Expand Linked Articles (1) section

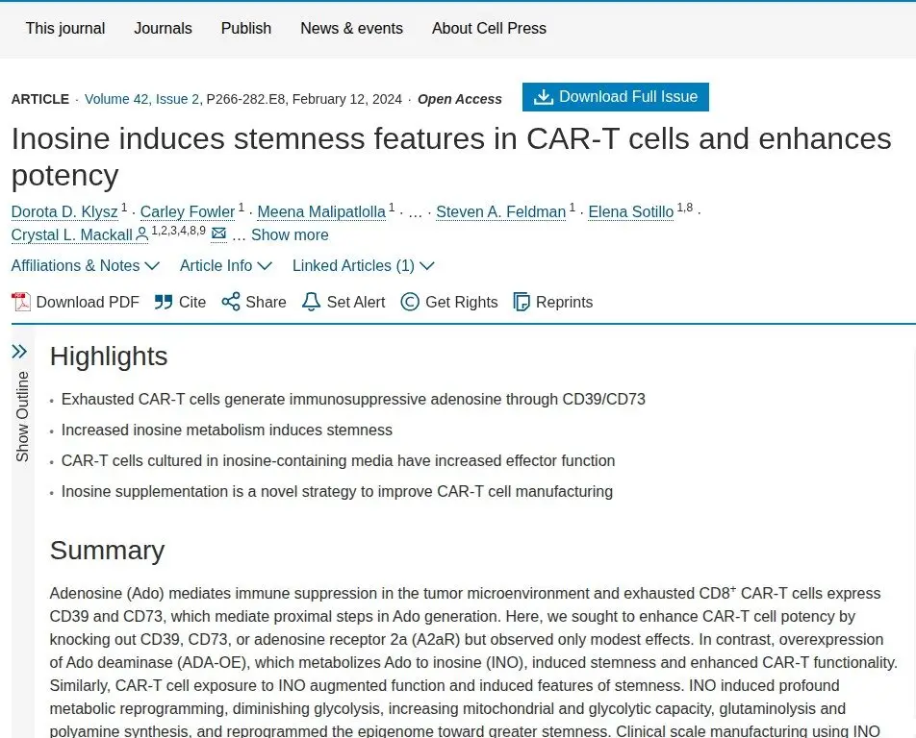[364, 265]
